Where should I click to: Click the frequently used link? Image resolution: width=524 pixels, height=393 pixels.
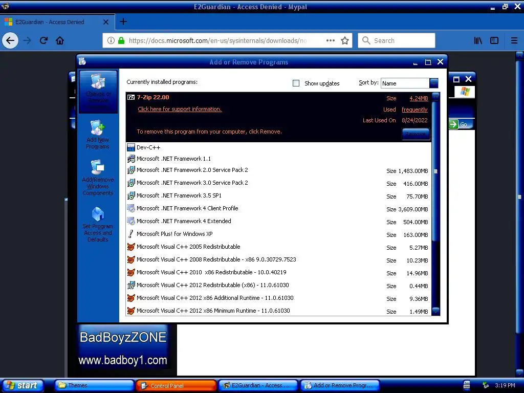[414, 110]
